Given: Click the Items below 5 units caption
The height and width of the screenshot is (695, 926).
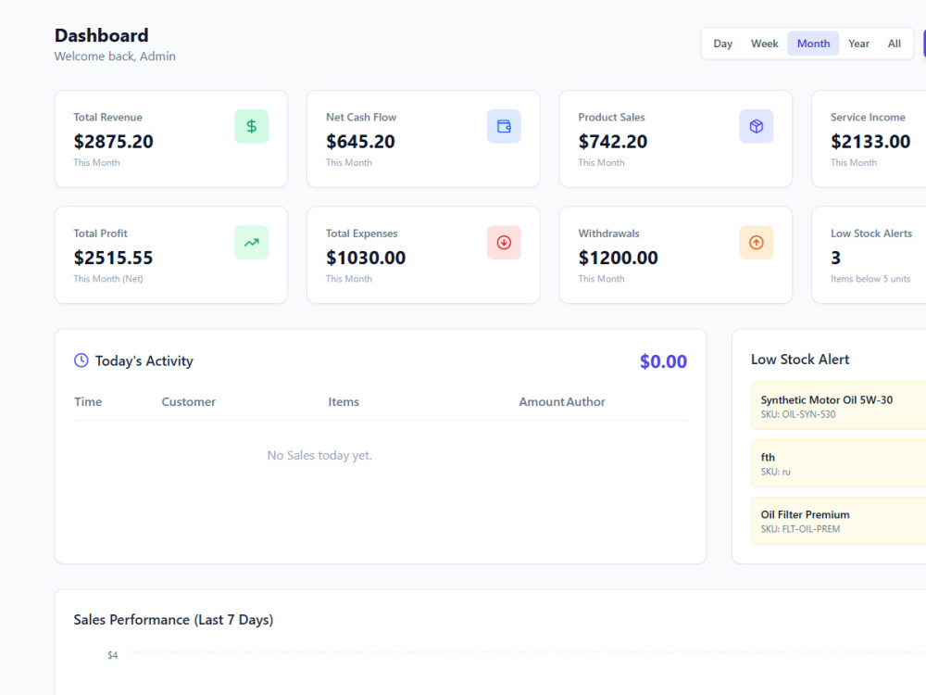Looking at the screenshot, I should (x=870, y=279).
